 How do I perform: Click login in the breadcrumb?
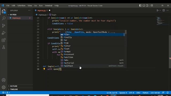(x=54, y=15)
